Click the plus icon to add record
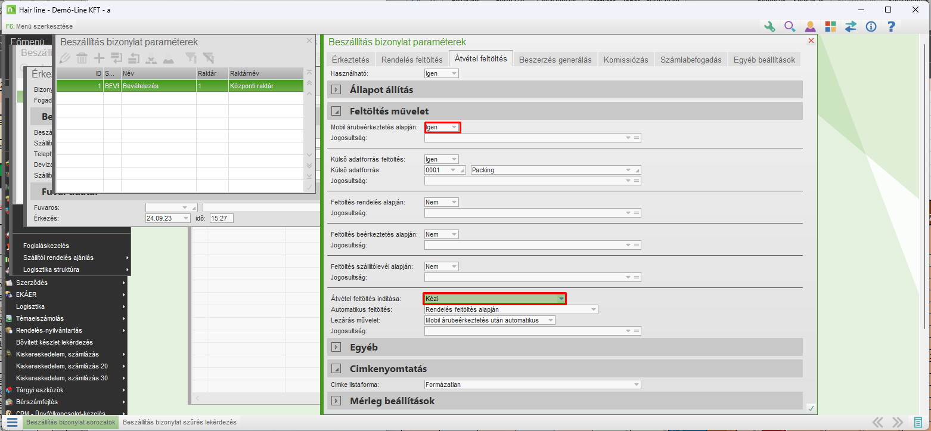The width and height of the screenshot is (931, 431). tap(100, 58)
